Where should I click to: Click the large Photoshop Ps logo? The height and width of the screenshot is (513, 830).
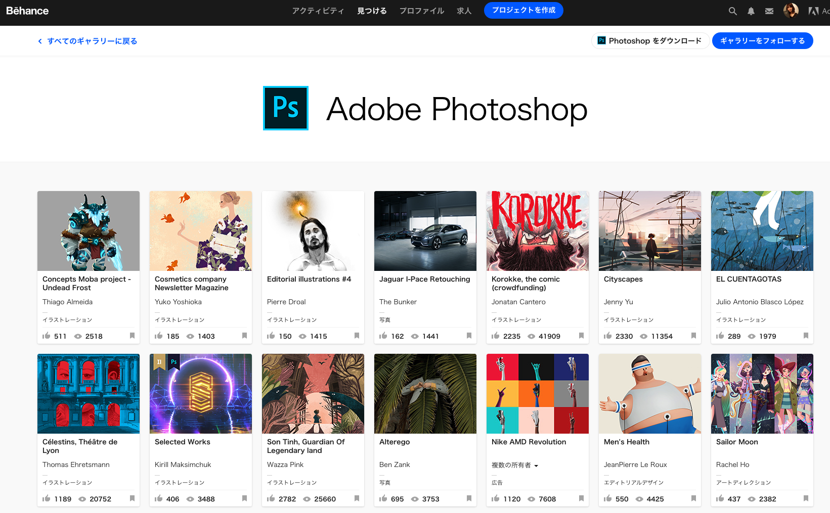tap(286, 108)
